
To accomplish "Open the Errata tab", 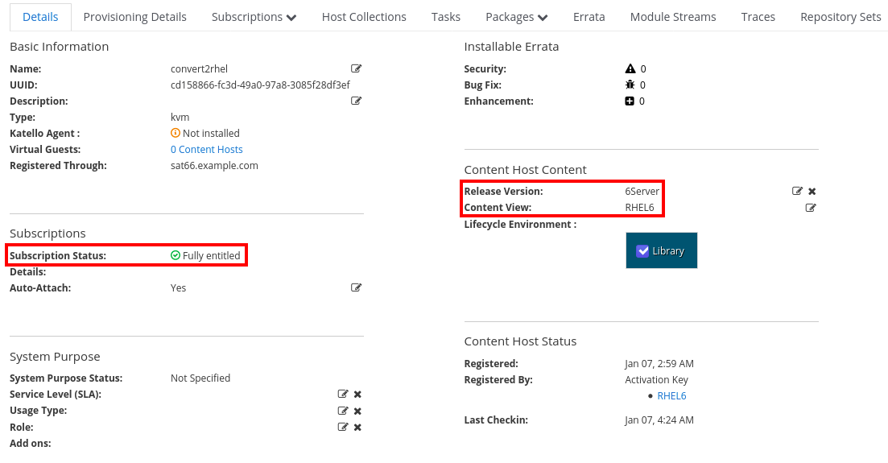I will pos(589,17).
